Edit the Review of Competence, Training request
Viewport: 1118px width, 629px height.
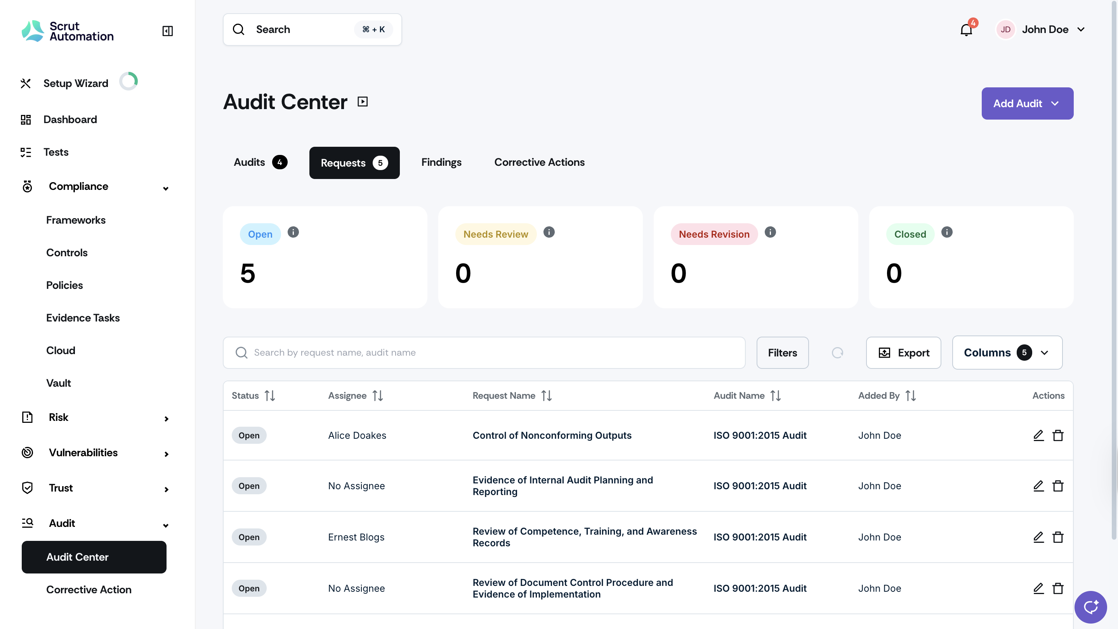pyautogui.click(x=1038, y=537)
